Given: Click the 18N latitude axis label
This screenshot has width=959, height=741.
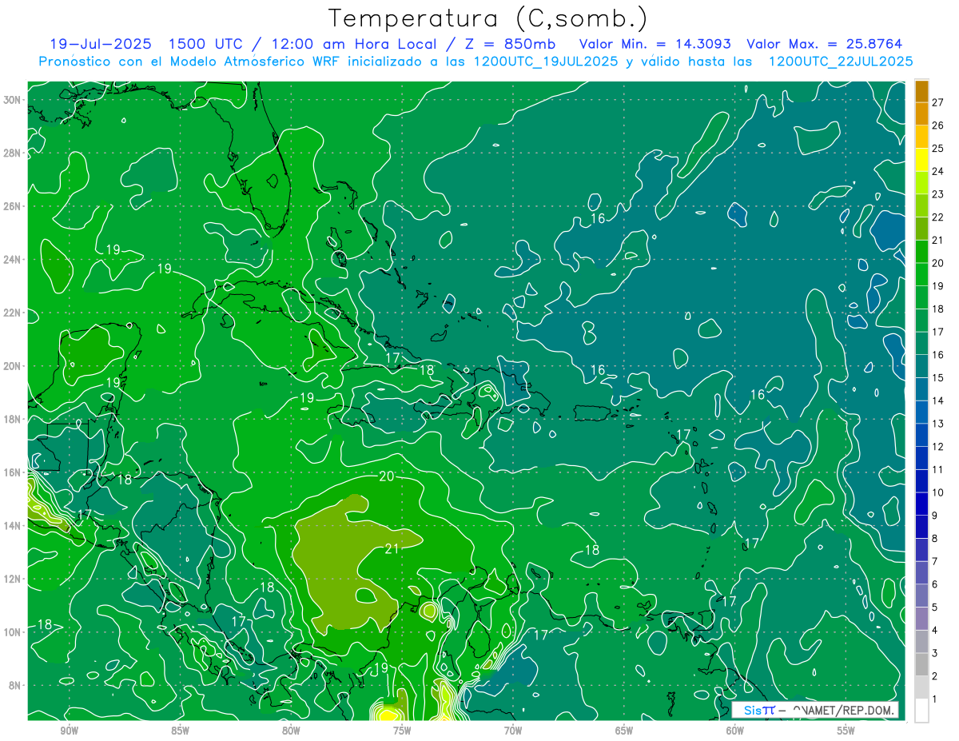Looking at the screenshot, I should [14, 419].
